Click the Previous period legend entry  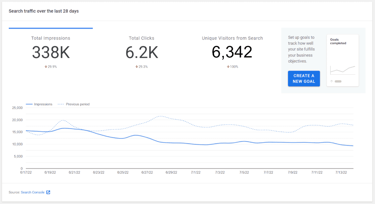point(74,104)
